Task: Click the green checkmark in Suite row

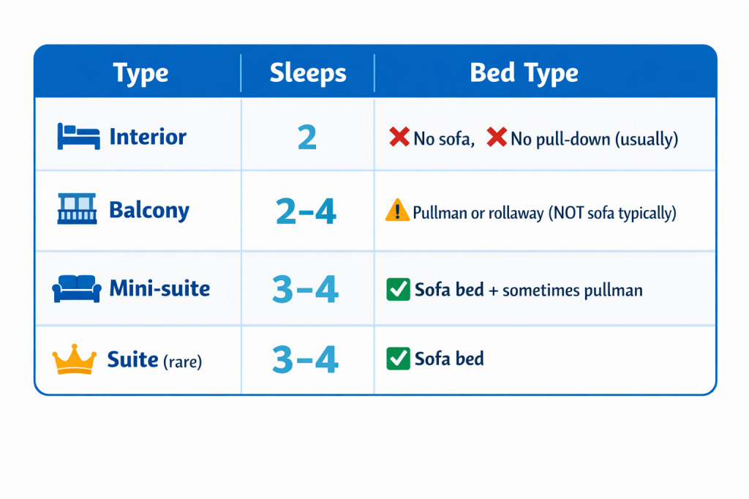Action: [397, 359]
